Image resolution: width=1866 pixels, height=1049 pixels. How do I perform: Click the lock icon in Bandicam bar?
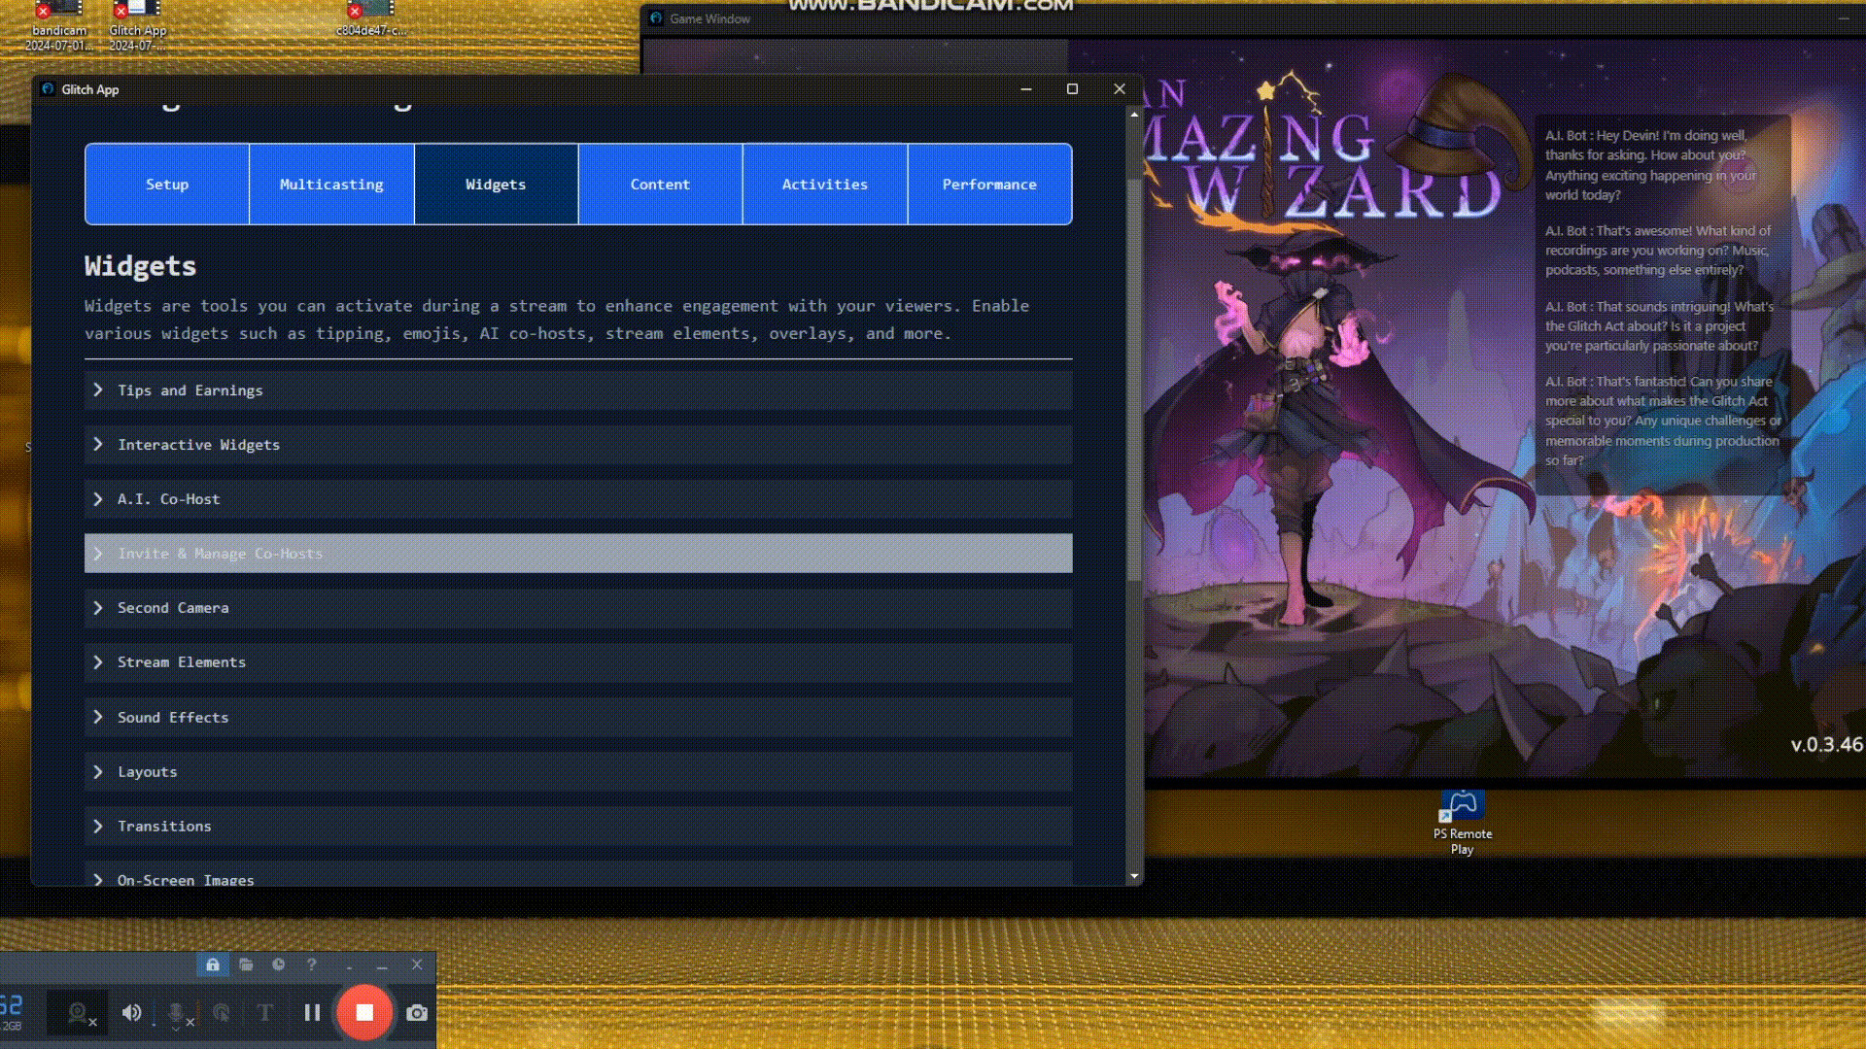213,964
